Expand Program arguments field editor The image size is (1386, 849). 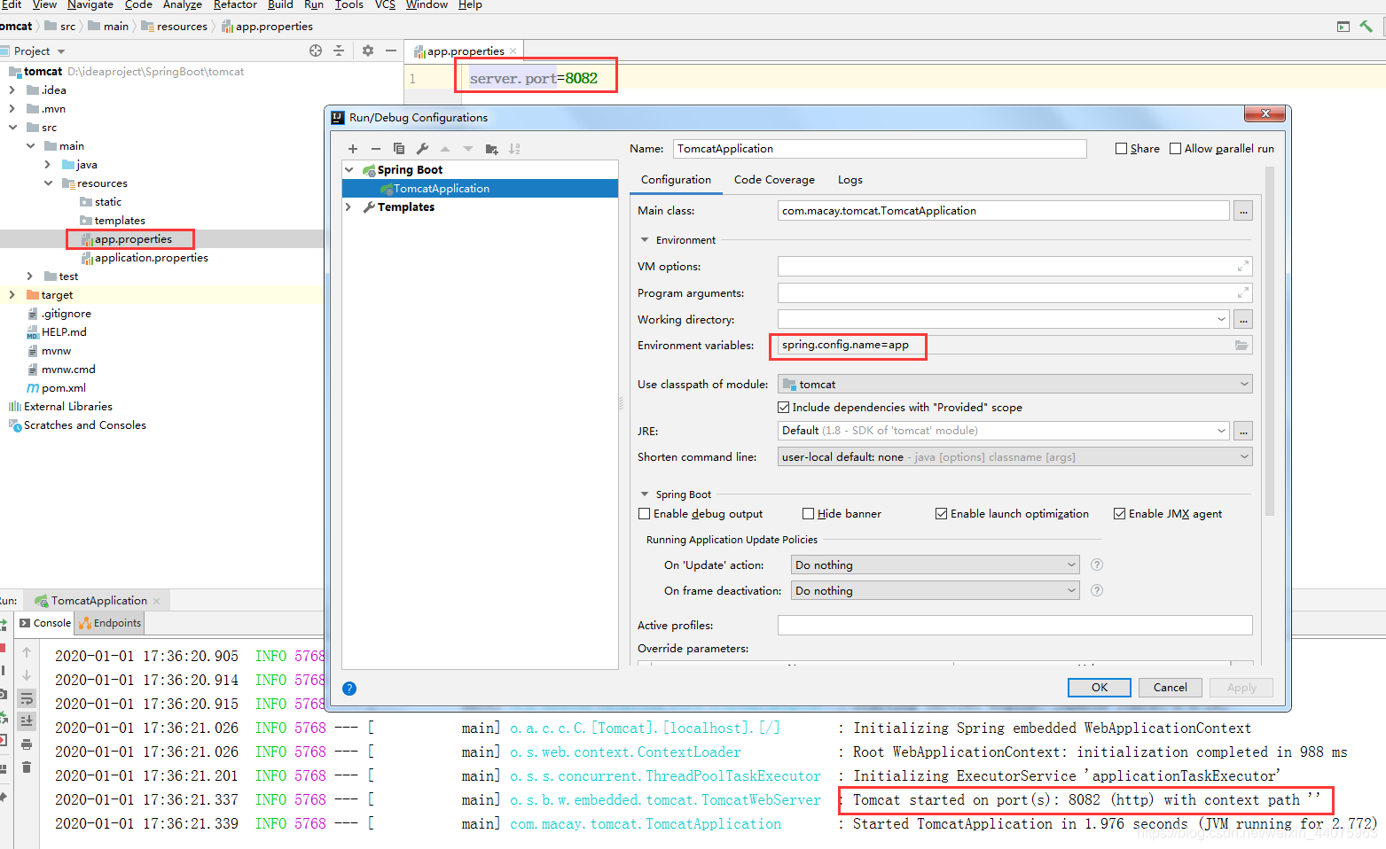tap(1242, 292)
